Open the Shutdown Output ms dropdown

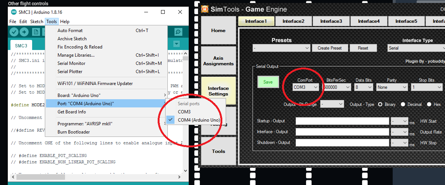pos(399,142)
